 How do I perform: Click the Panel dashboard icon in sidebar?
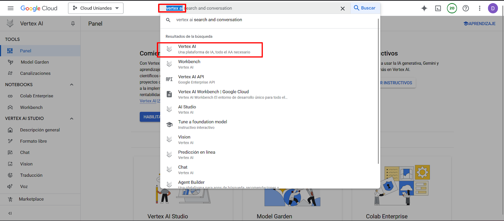coord(10,51)
